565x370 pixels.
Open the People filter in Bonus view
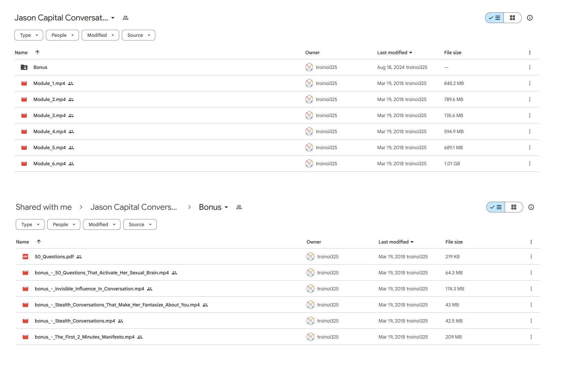click(64, 224)
